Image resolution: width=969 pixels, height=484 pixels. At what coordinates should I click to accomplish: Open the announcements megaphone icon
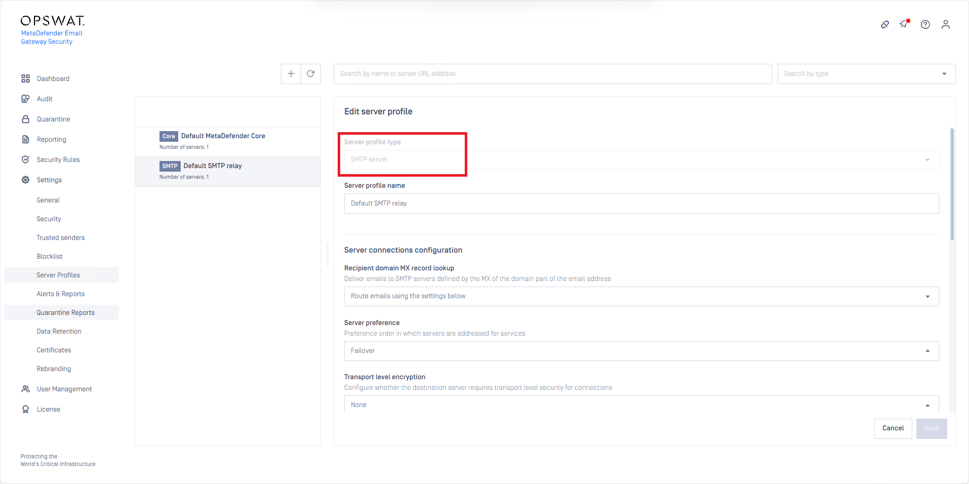click(904, 24)
